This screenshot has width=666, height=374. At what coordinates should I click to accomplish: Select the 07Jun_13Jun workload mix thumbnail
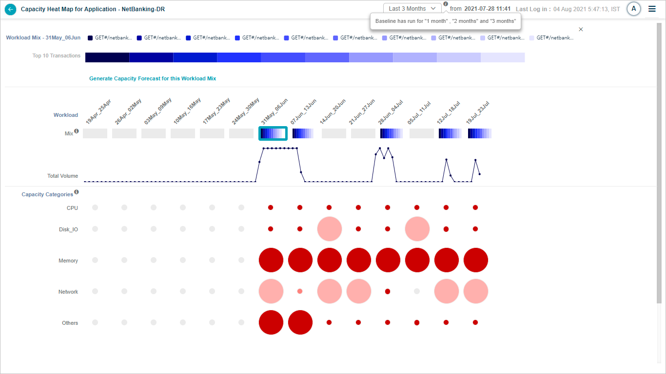(303, 133)
